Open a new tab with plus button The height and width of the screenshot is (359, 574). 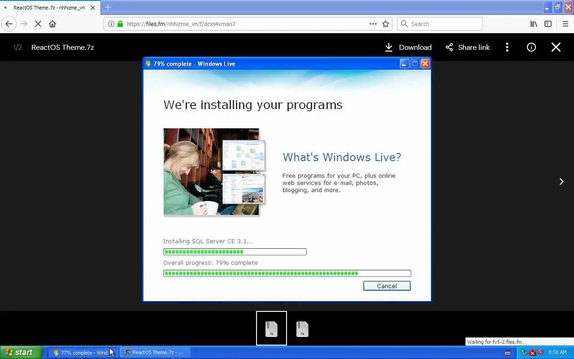click(108, 7)
